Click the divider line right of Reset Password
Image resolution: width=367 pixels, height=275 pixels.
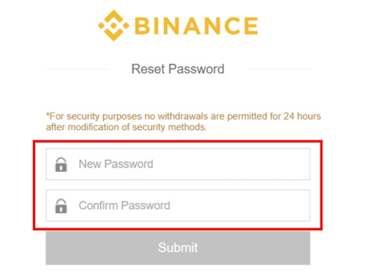point(279,70)
